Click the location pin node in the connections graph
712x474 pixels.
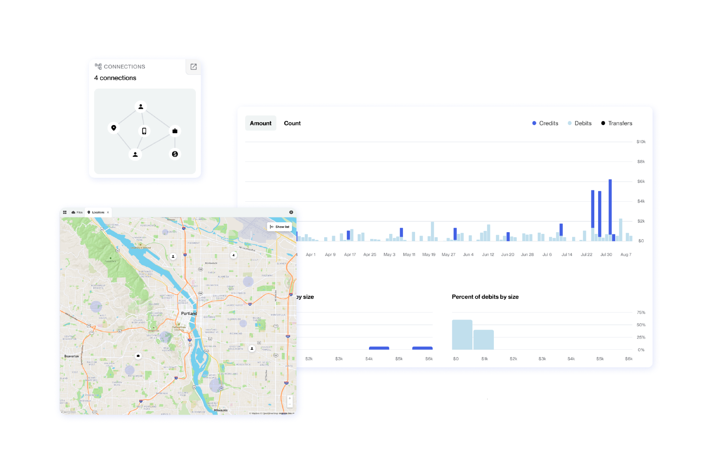(114, 128)
